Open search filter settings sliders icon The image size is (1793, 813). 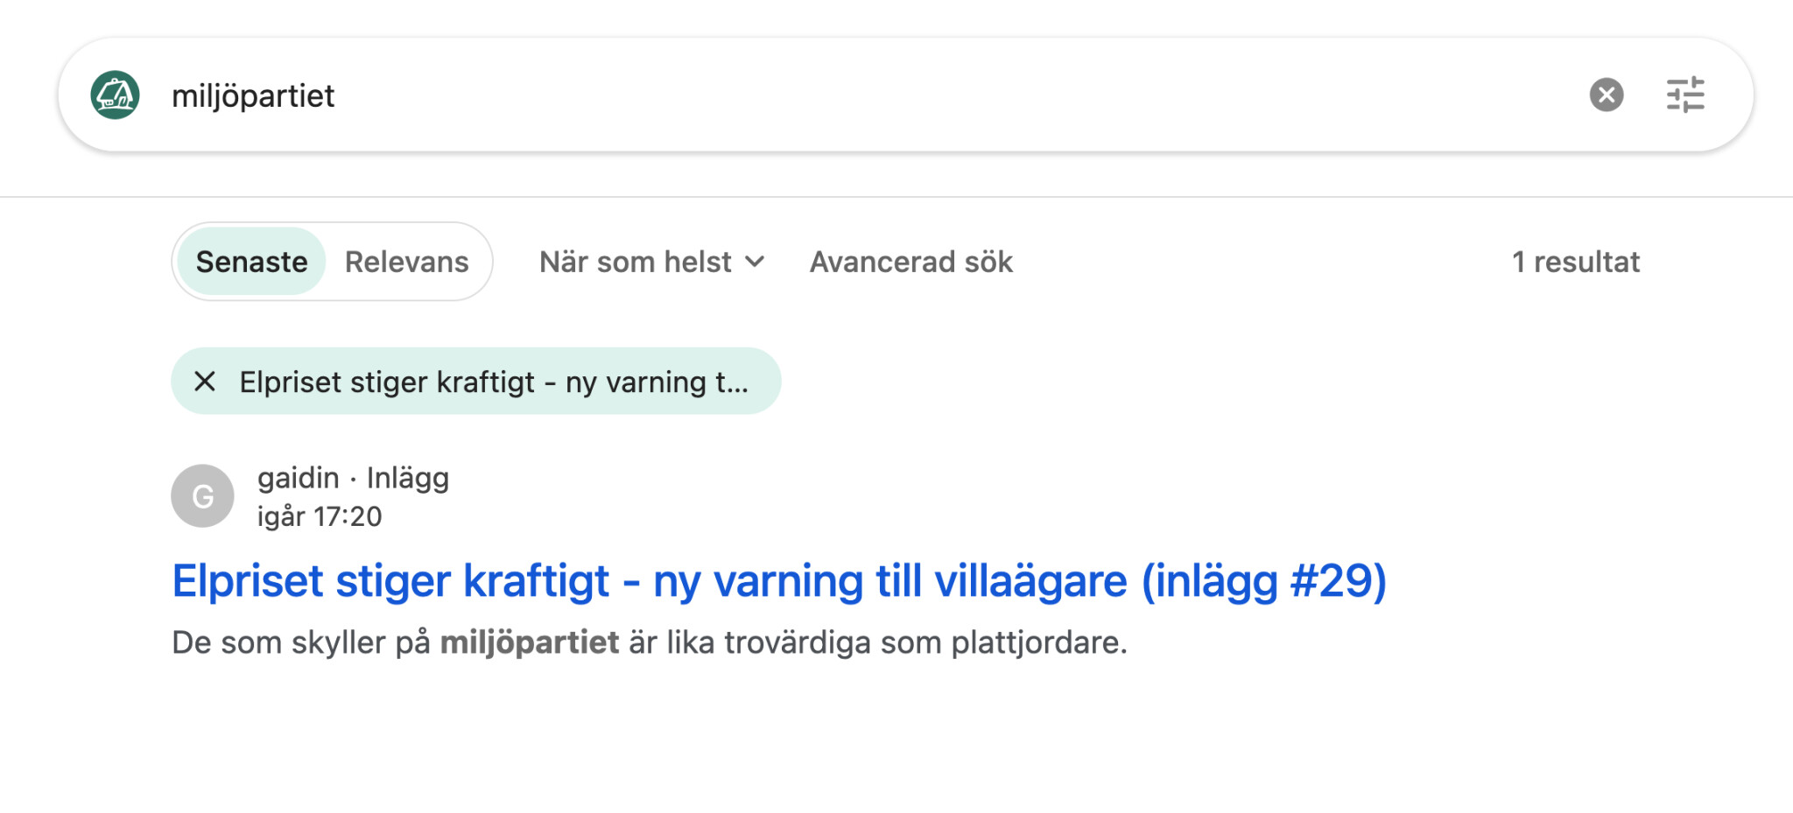(x=1685, y=95)
